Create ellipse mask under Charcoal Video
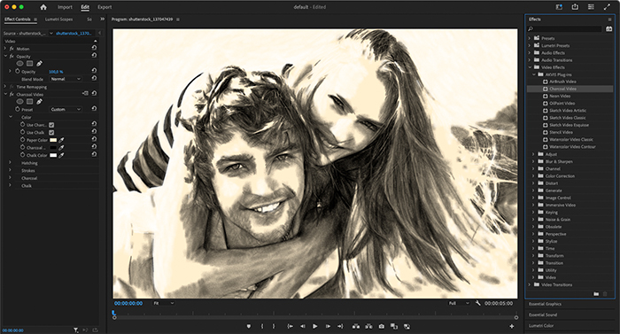The width and height of the screenshot is (620, 334). [x=19, y=102]
